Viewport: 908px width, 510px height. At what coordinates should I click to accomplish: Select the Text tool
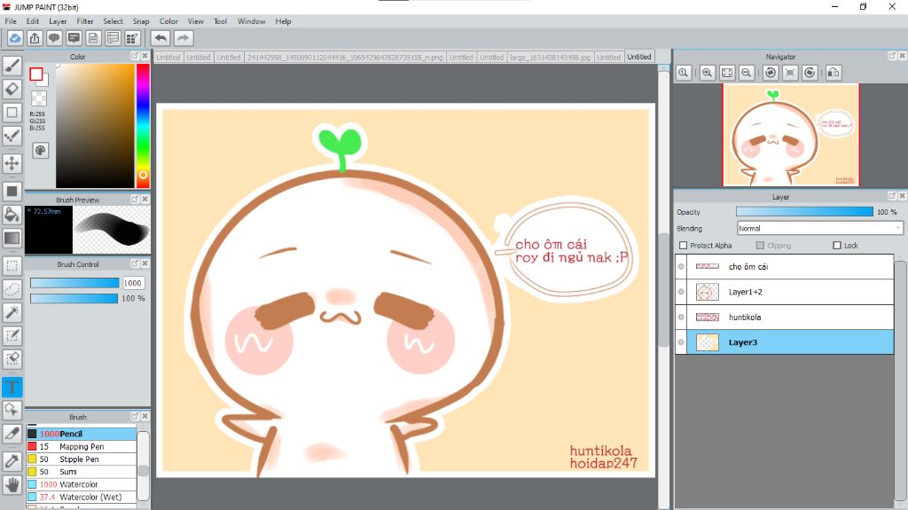point(12,387)
